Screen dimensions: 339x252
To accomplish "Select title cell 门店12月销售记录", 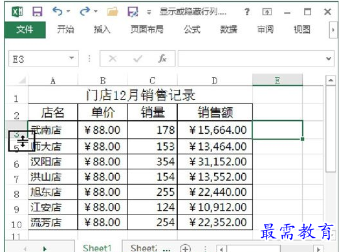I will pos(140,95).
